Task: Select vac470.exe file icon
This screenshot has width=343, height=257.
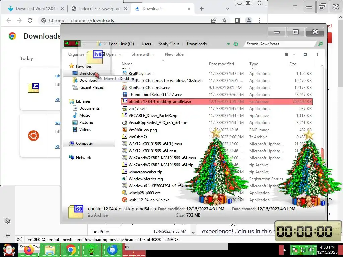Action: 125,109
